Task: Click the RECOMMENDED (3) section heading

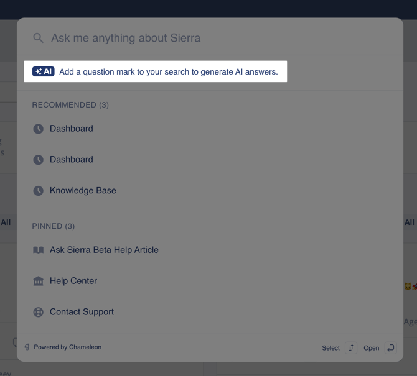Action: [70, 105]
